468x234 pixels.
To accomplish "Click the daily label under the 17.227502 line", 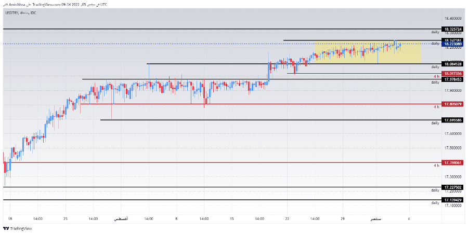I will [435, 190].
